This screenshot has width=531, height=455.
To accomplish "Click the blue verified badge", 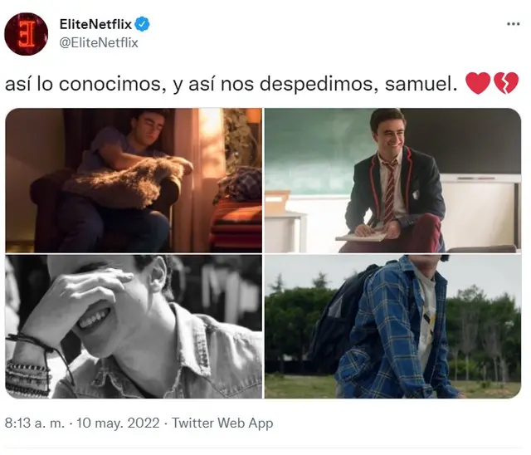I will pyautogui.click(x=142, y=24).
